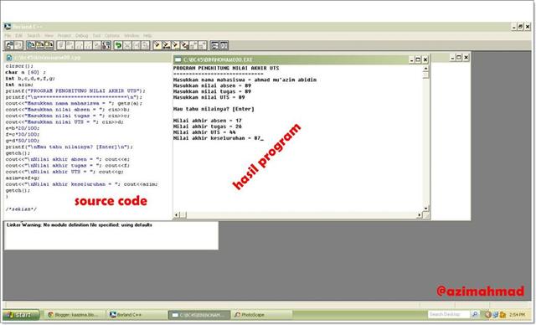Click the code line 'azim=e+f+g;'
This screenshot has height=325, width=536.
pyautogui.click(x=23, y=178)
